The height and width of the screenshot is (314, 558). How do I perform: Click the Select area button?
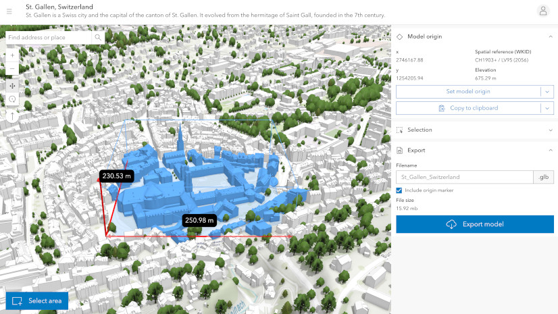click(x=37, y=301)
